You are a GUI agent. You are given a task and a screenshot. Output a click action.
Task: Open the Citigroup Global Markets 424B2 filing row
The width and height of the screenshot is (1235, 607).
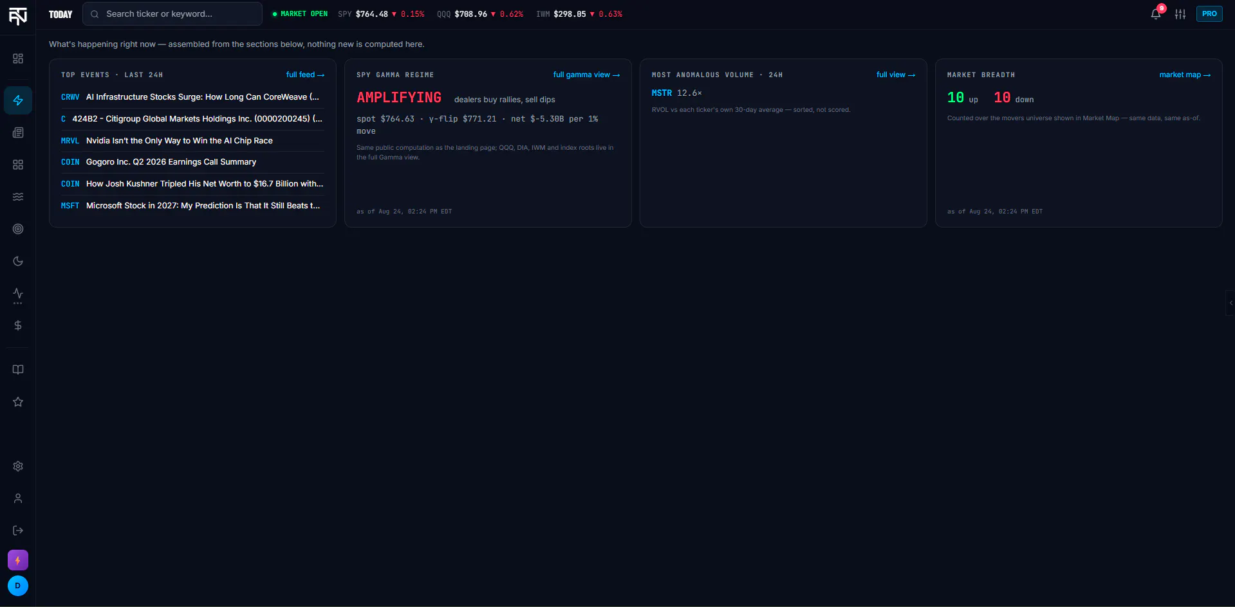[x=192, y=119]
